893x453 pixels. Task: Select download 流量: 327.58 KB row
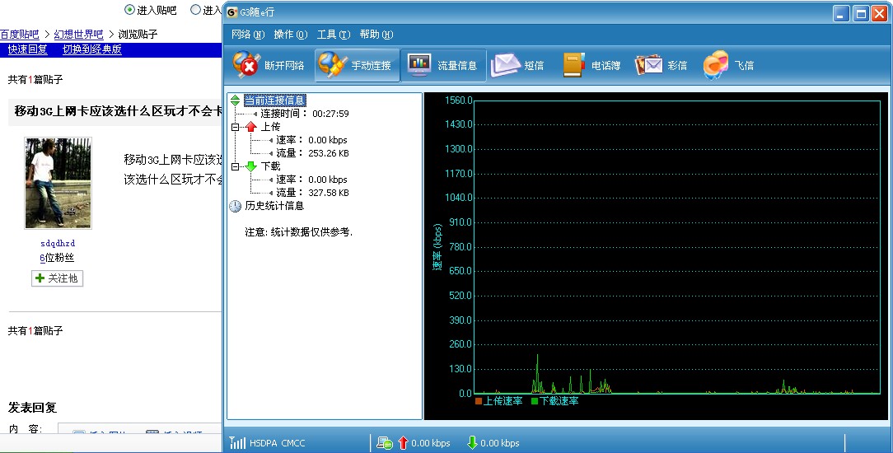tap(313, 193)
